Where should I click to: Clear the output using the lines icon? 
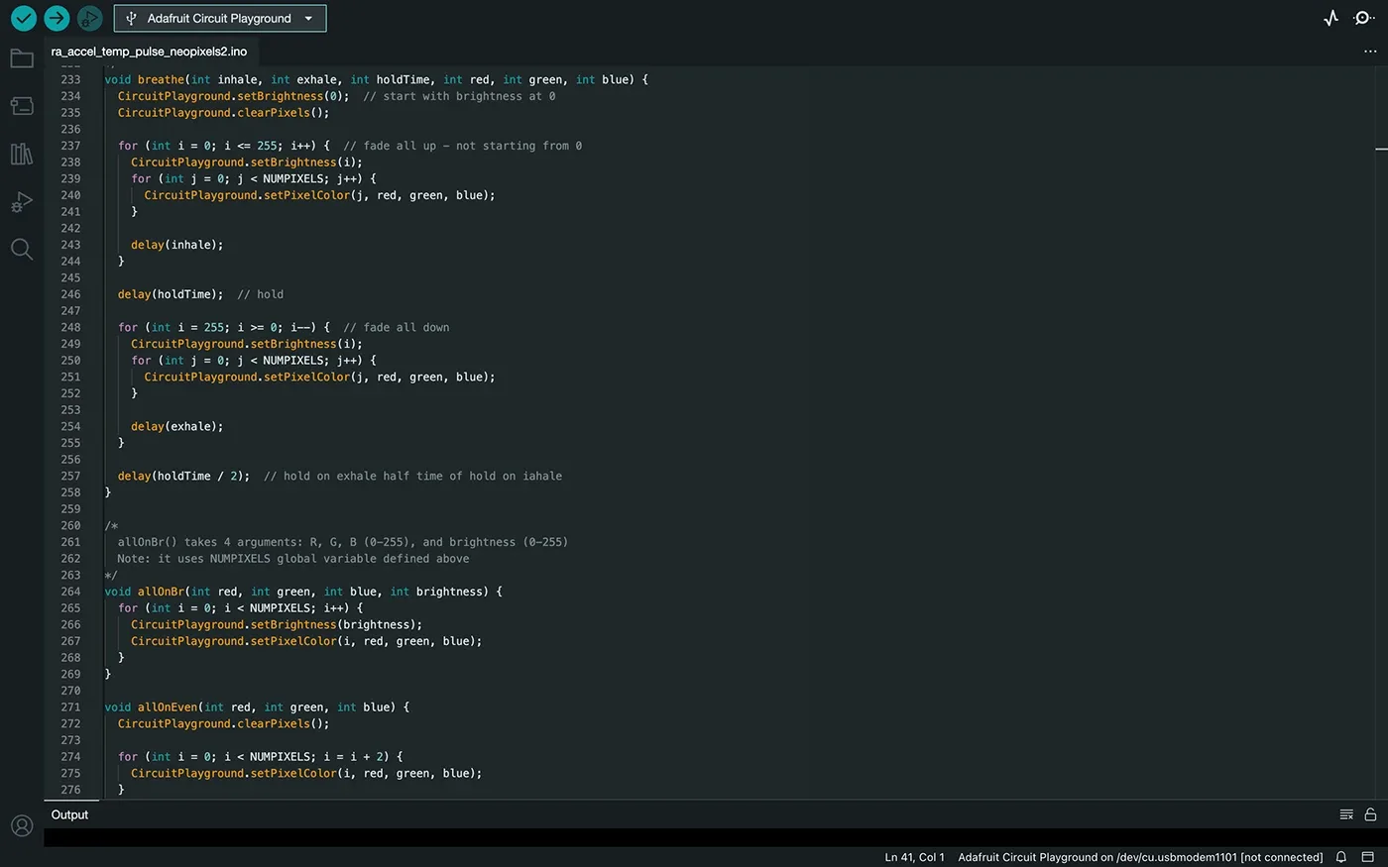pos(1346,814)
